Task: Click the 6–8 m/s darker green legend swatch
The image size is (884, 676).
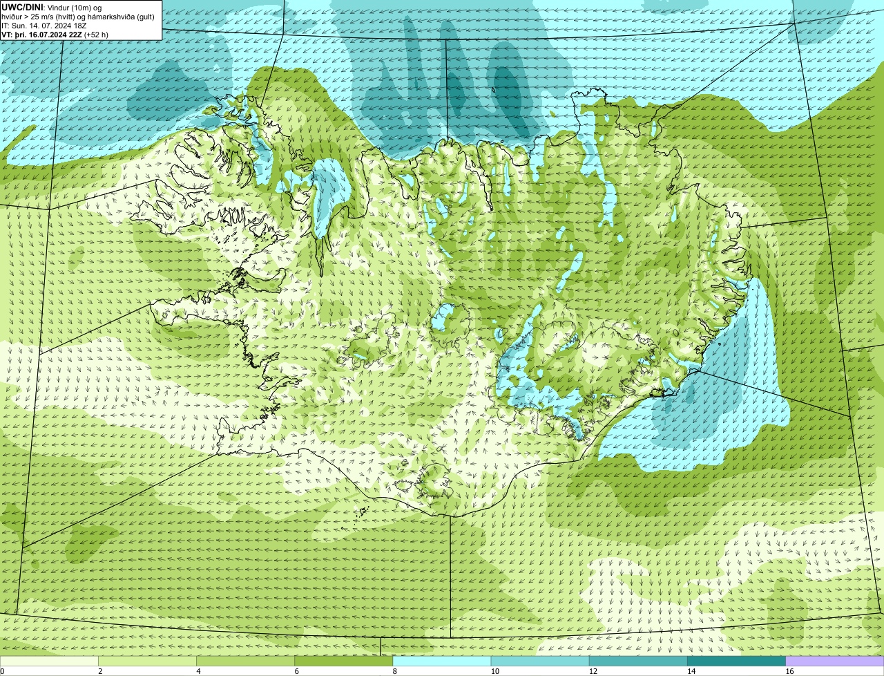Action: (344, 661)
